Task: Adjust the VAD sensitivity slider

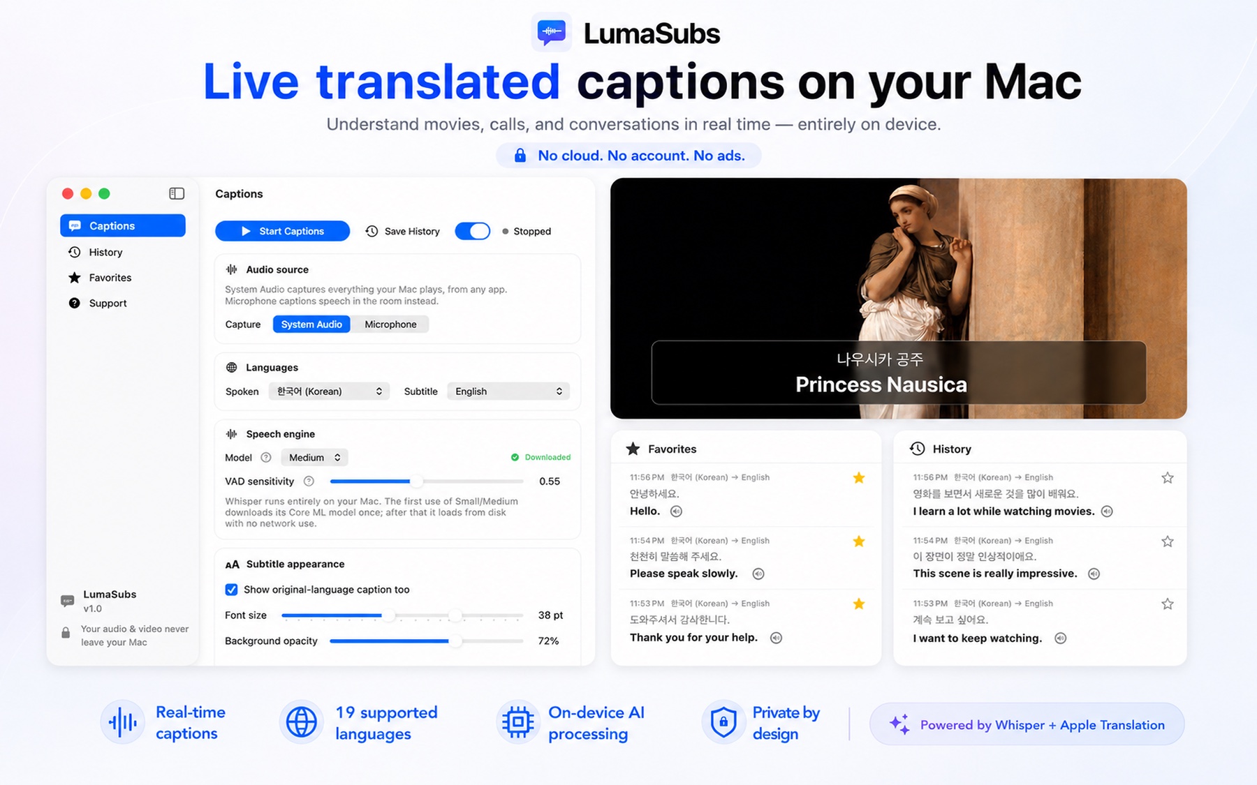Action: click(417, 481)
